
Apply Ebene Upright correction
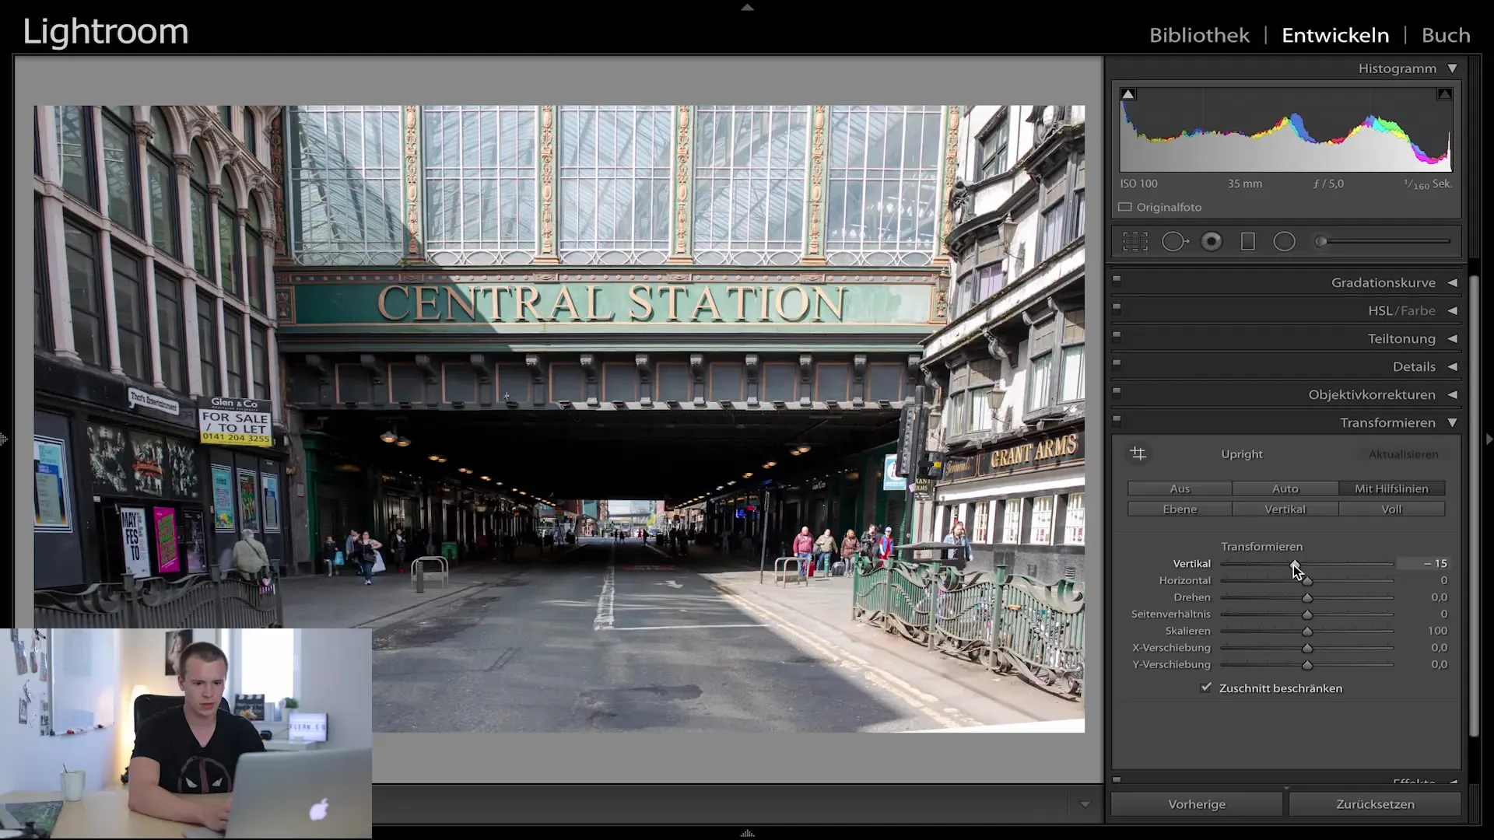click(x=1180, y=509)
